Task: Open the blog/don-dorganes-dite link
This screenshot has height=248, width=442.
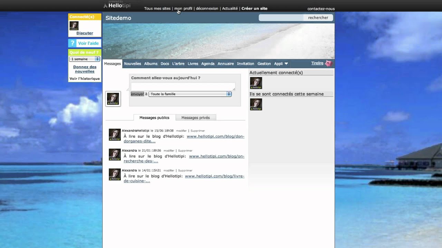Action: pyautogui.click(x=184, y=139)
